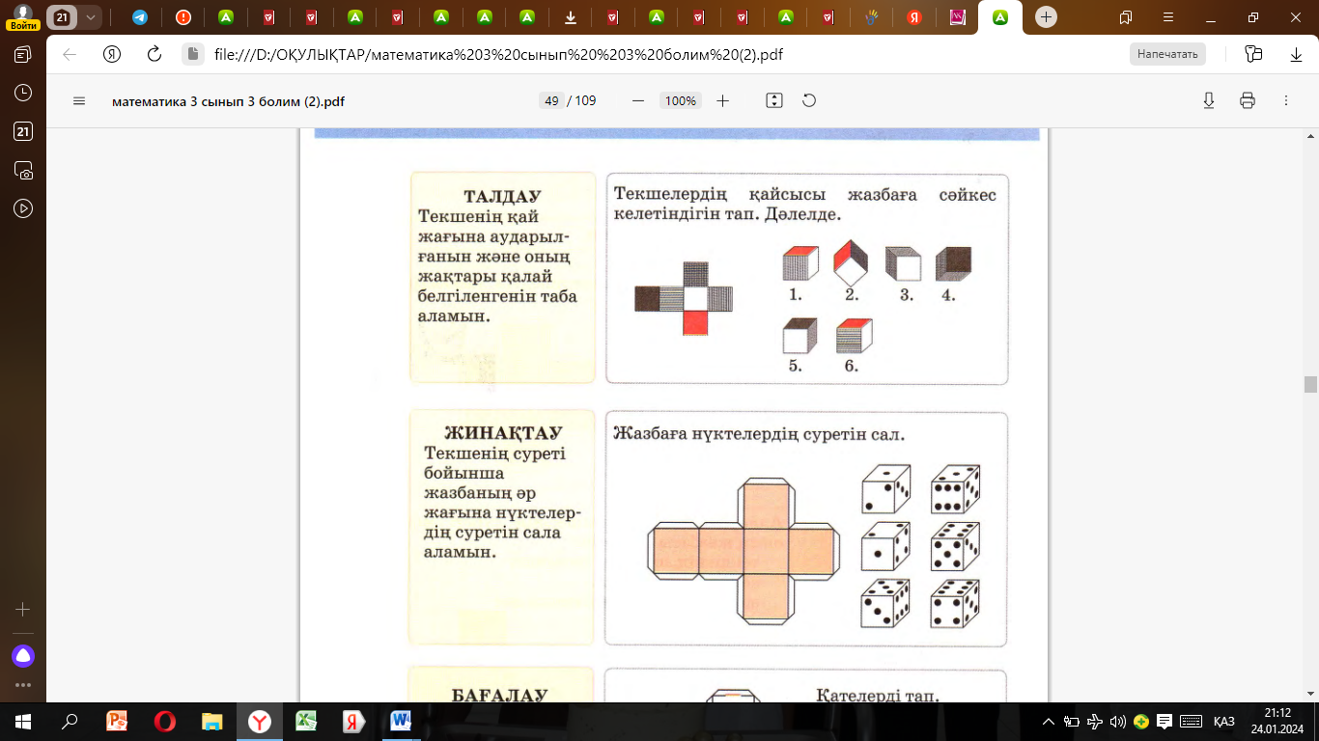The height and width of the screenshot is (741, 1319).
Task: Open Windows taskbar search
Action: 70,721
